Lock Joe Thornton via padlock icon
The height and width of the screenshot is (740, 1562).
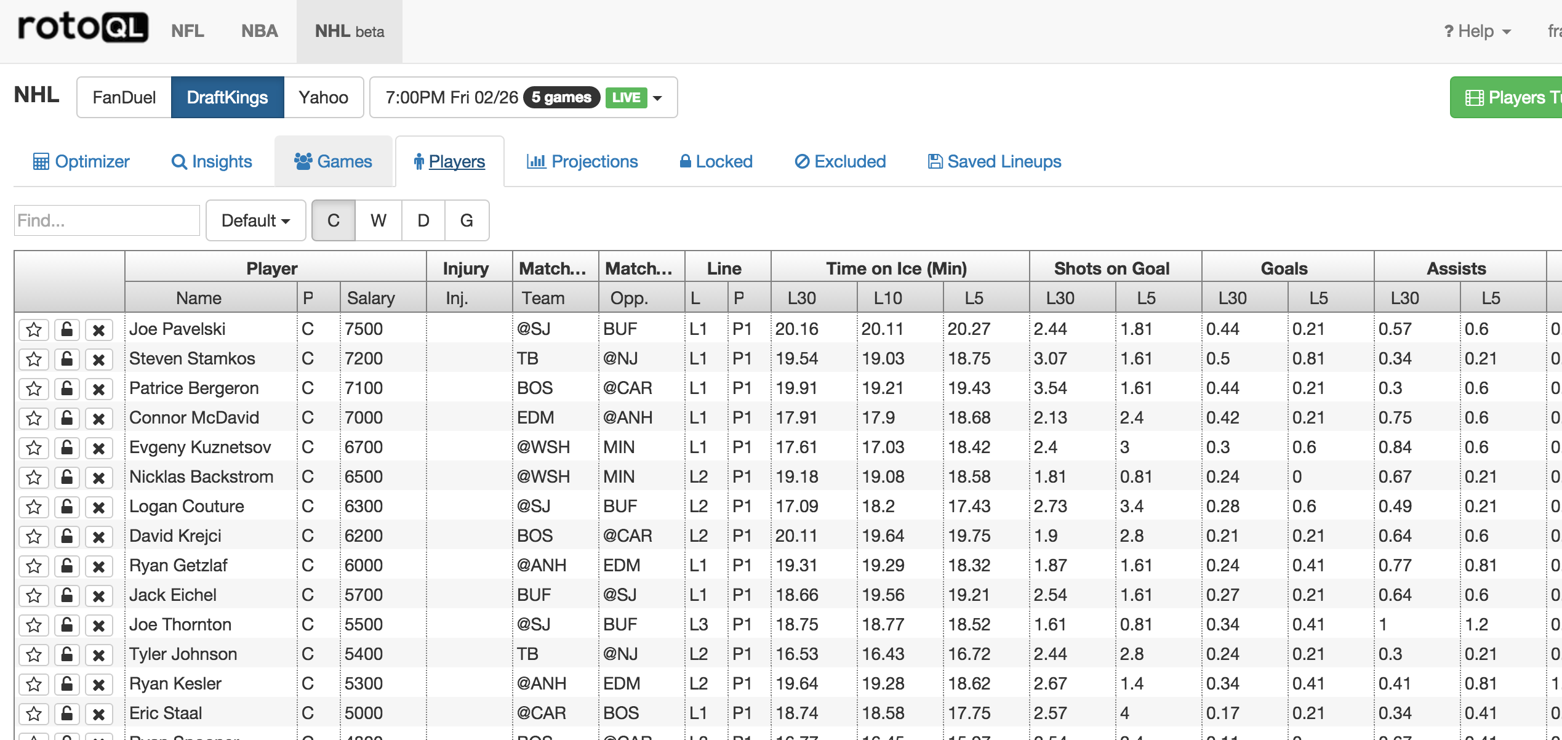coord(67,625)
